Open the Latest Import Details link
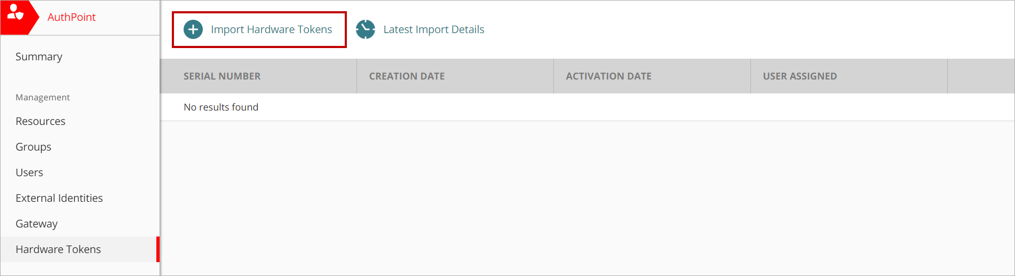Viewport: 1015px width, 276px height. click(433, 29)
